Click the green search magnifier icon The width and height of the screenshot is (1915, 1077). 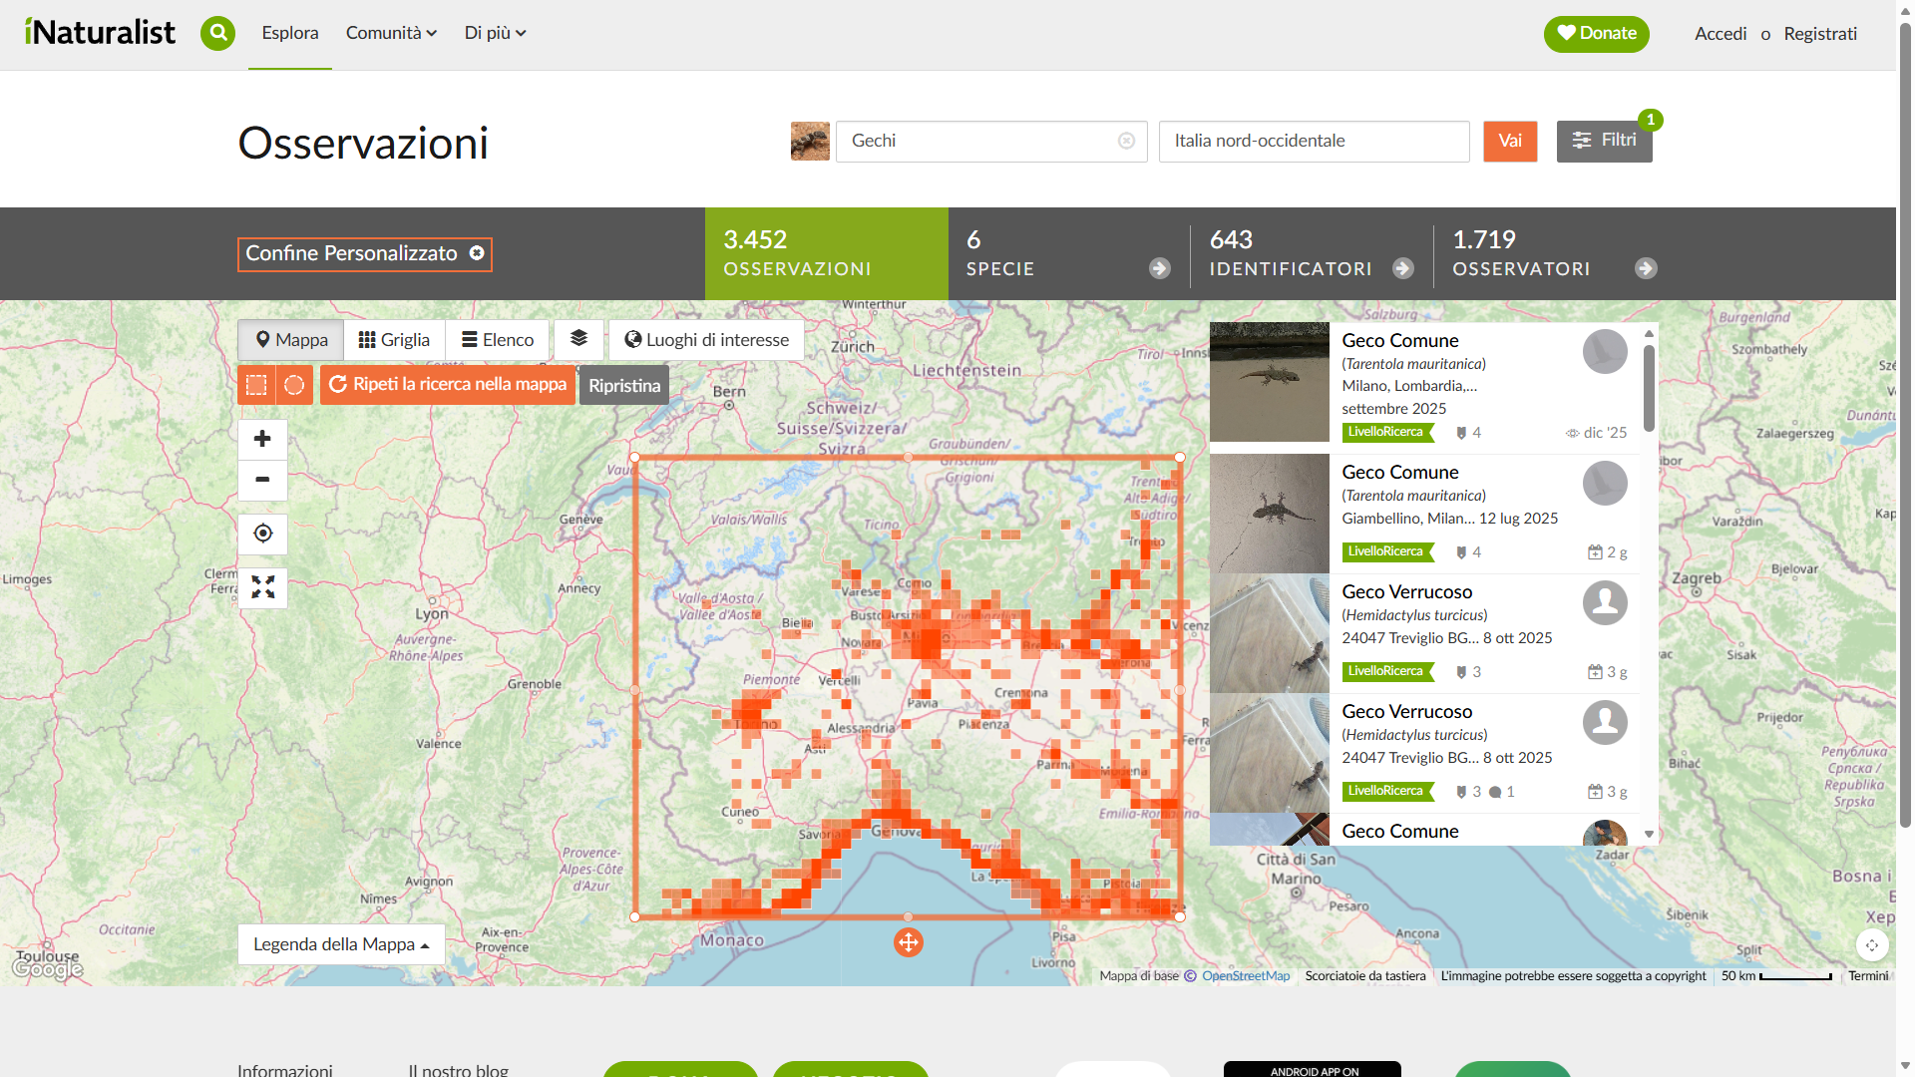tap(217, 33)
